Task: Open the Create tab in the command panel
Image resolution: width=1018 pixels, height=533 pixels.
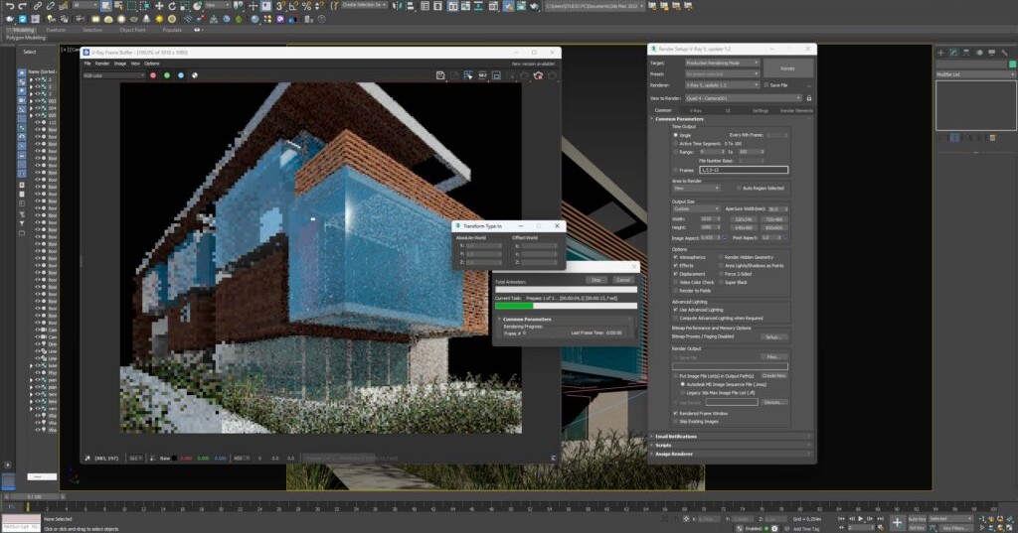Action: pyautogui.click(x=940, y=53)
